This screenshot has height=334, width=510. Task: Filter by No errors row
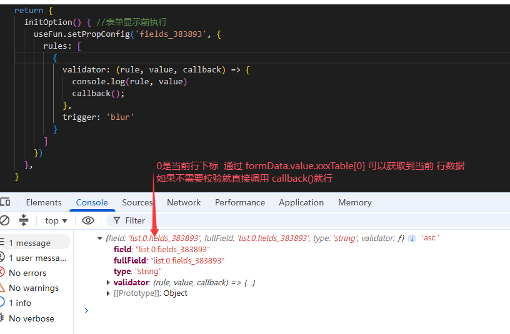pyautogui.click(x=35, y=273)
